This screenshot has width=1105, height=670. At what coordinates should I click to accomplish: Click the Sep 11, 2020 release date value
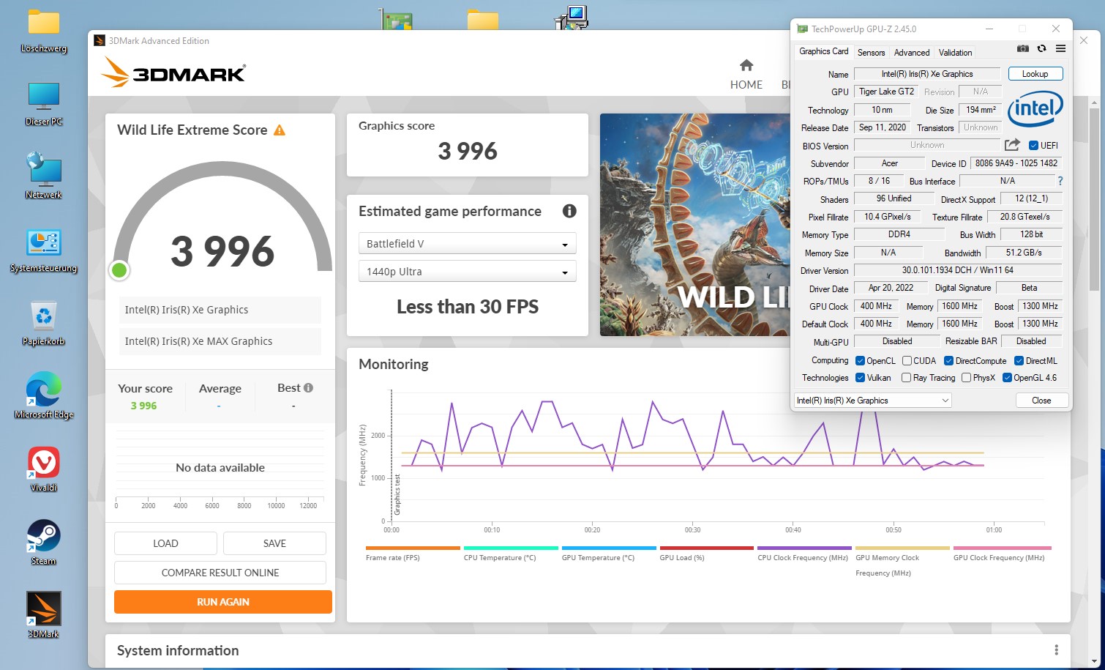882,127
